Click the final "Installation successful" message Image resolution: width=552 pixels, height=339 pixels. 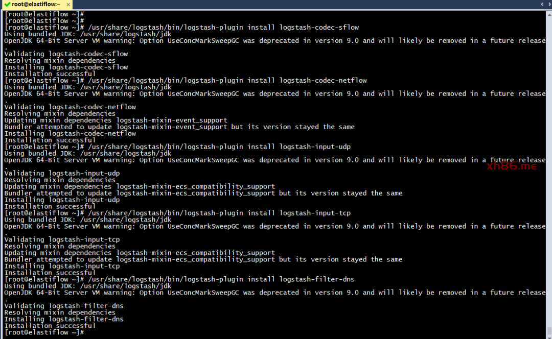(50, 326)
